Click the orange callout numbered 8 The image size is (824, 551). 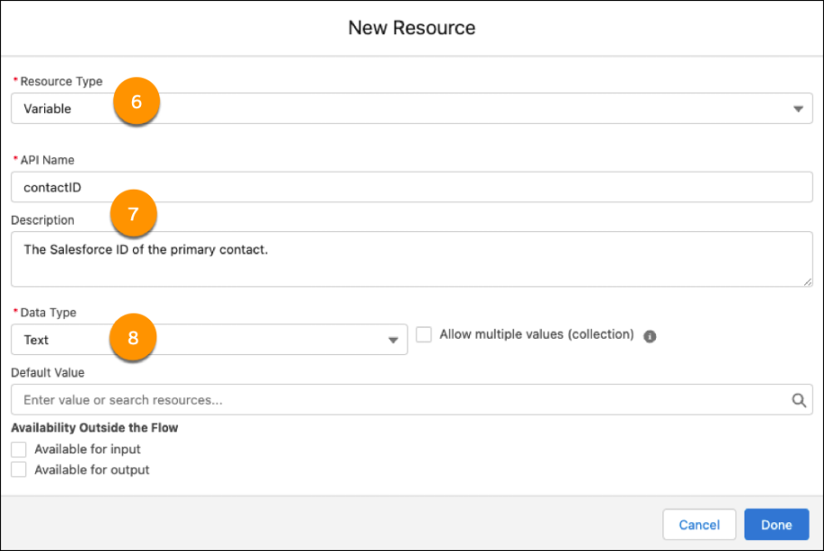tap(133, 338)
